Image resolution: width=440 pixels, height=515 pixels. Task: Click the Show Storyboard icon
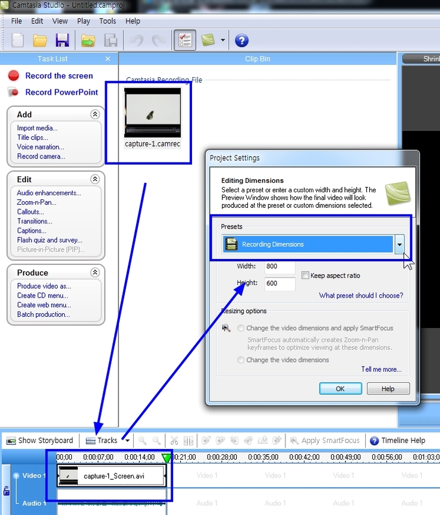11,441
